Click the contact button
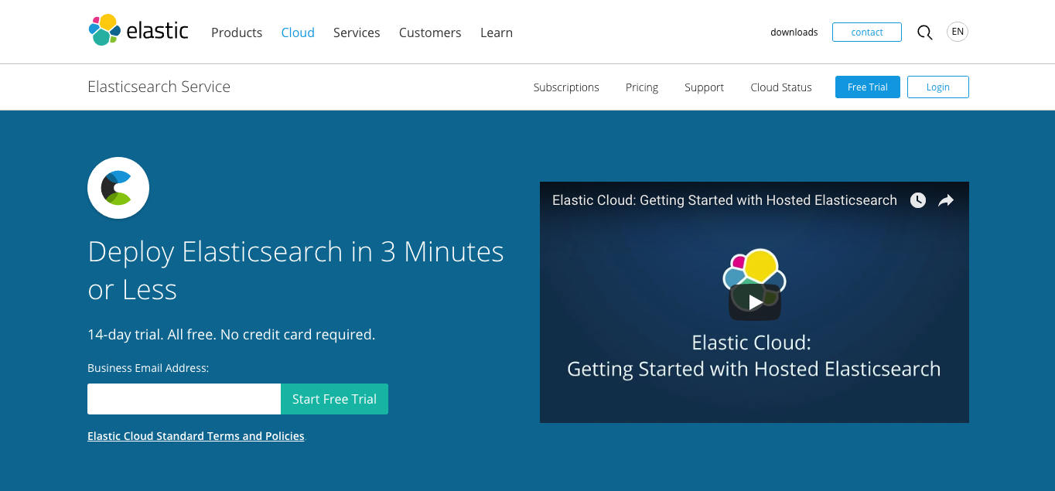Screen dimensions: 1055x491 click(867, 32)
